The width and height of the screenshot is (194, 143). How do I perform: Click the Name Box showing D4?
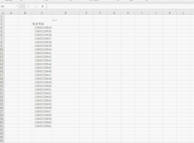pos(8,6)
